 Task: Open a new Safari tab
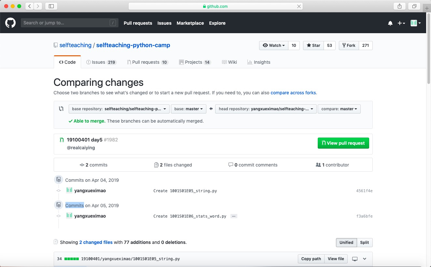(x=427, y=8)
